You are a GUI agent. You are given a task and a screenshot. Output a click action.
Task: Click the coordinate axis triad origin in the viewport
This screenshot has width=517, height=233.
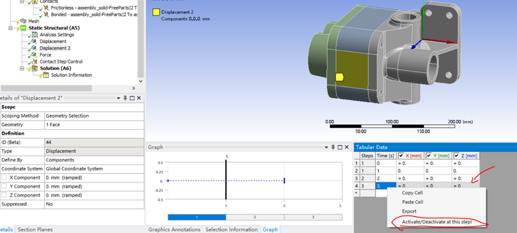pyautogui.click(x=423, y=39)
